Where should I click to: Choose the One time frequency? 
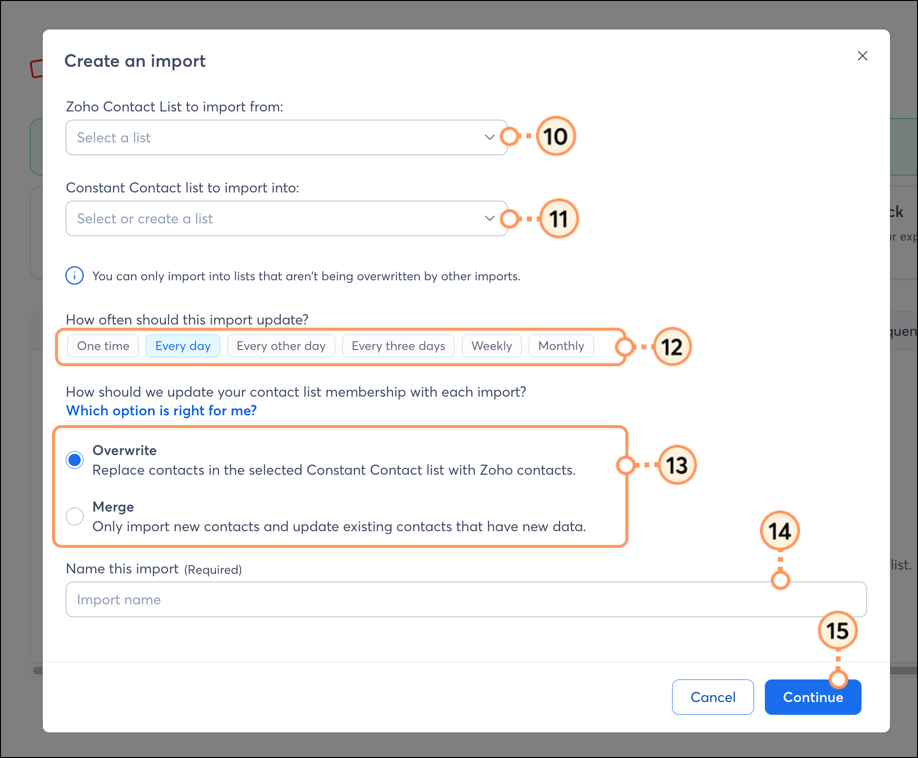(x=103, y=346)
